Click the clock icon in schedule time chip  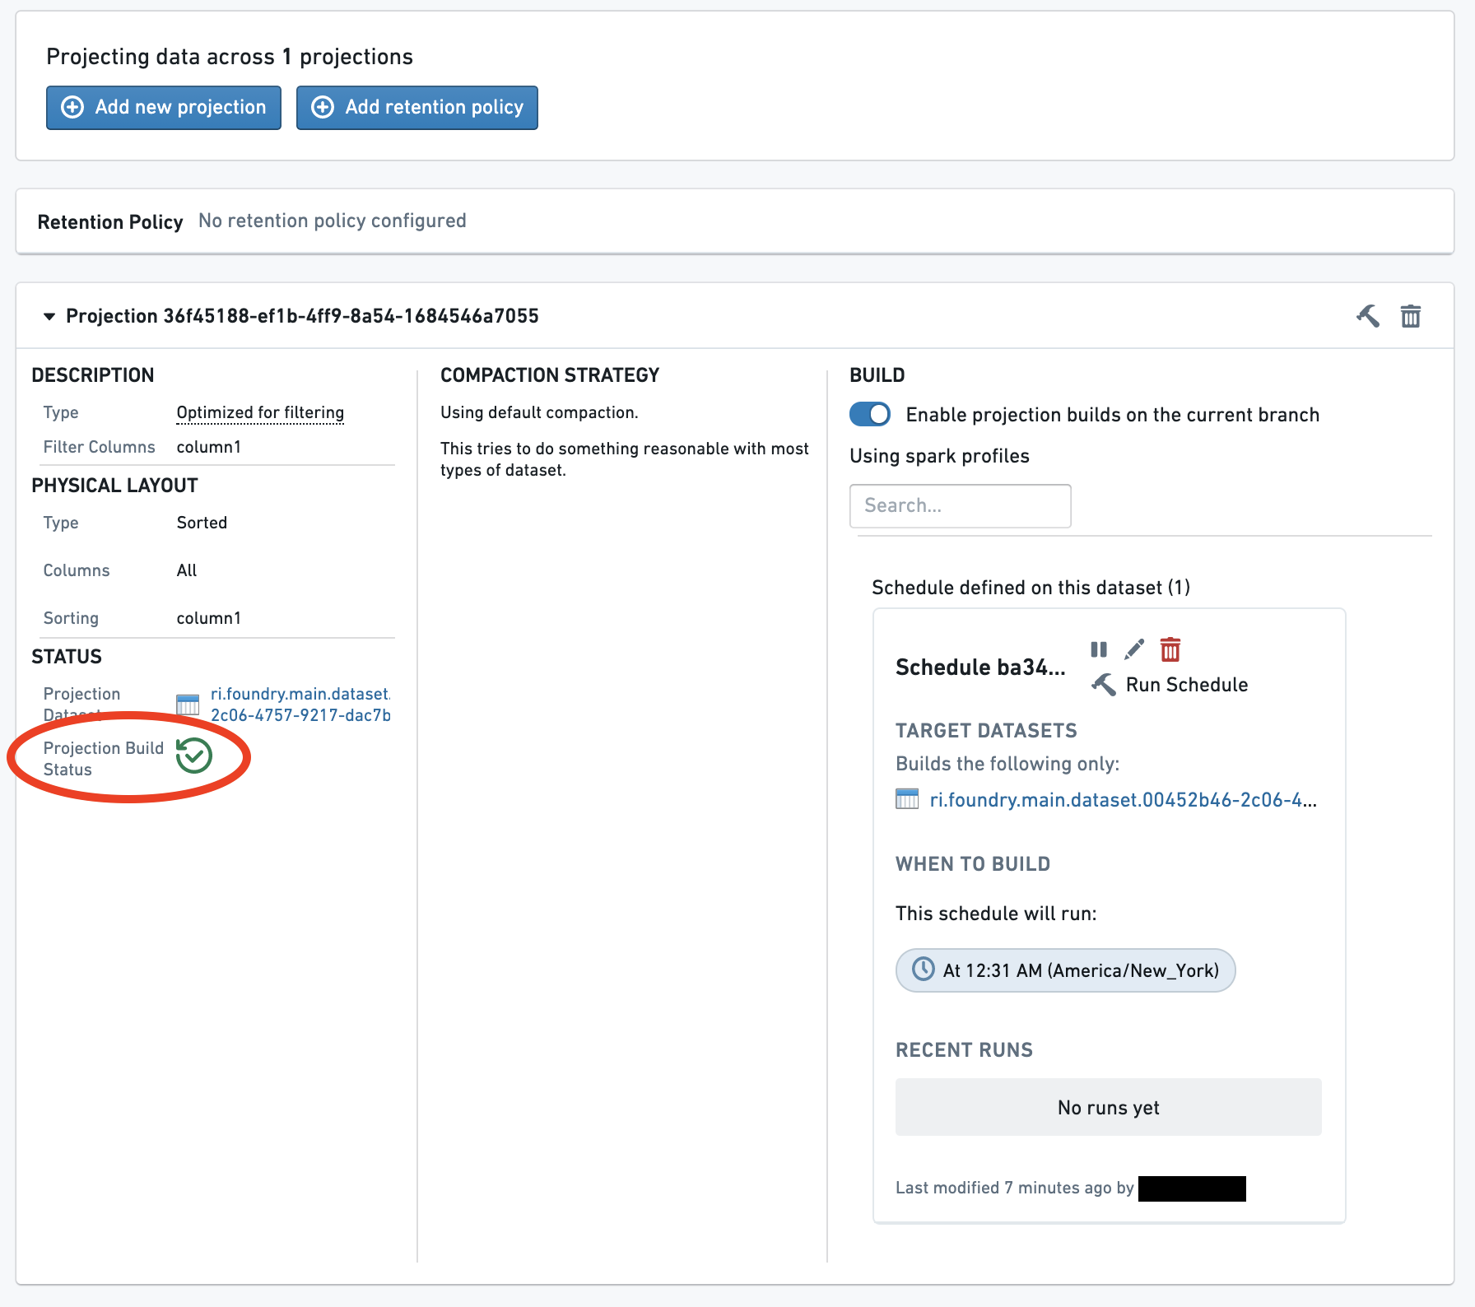tap(924, 970)
